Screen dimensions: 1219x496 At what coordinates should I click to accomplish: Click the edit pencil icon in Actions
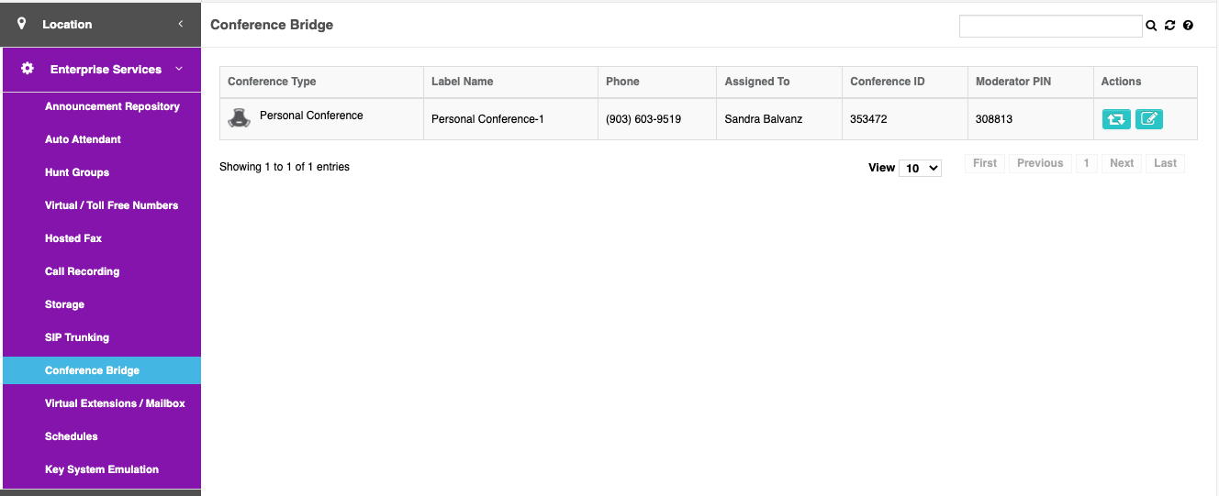1149,118
